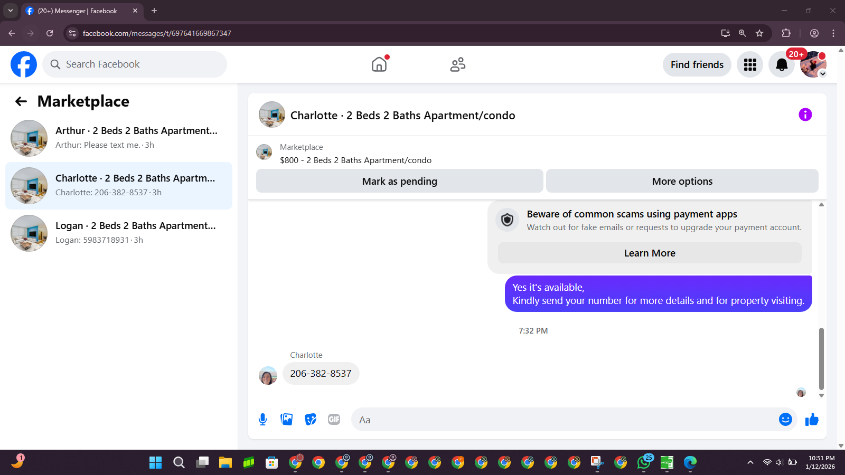The height and width of the screenshot is (475, 845).
Task: Bookmark this page with the star icon
Action: pyautogui.click(x=759, y=33)
